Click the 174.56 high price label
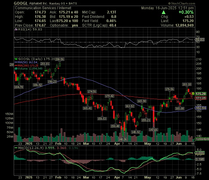 [92, 92]
